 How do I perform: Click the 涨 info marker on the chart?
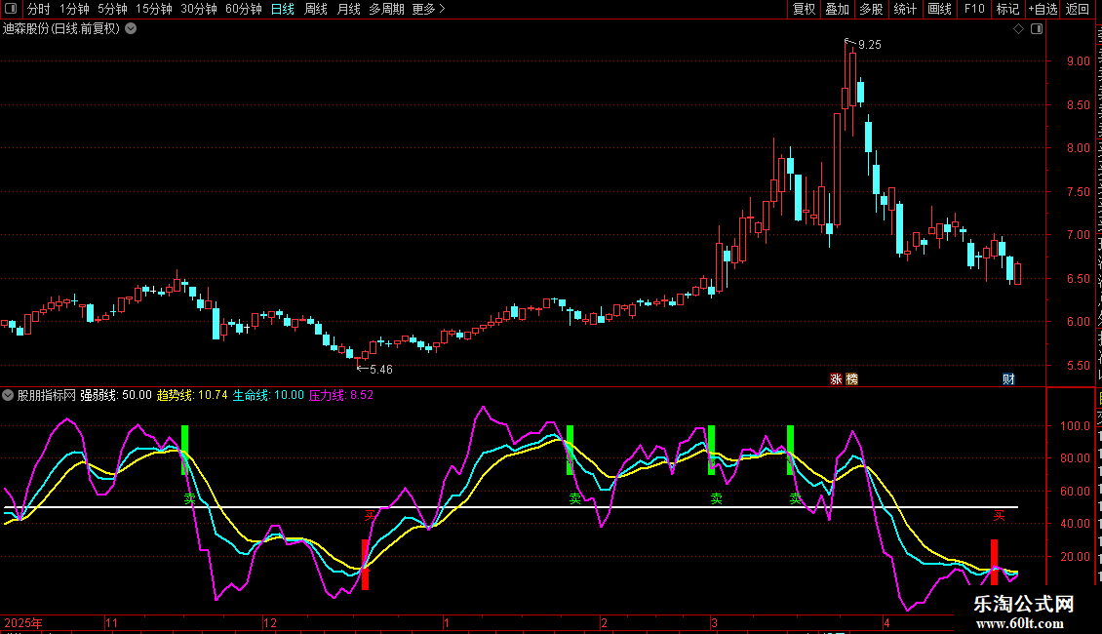point(836,378)
